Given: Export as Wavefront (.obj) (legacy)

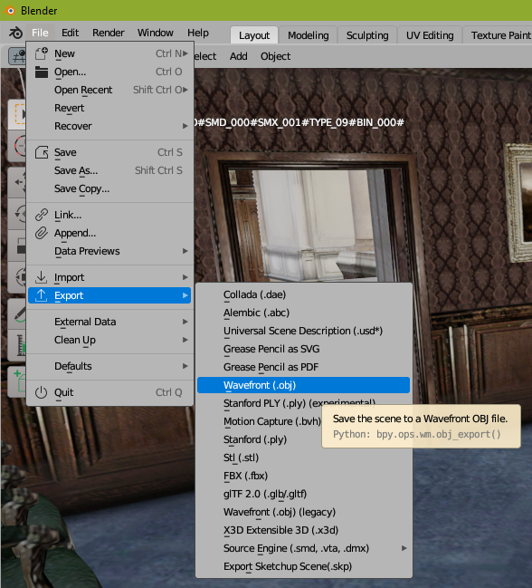Looking at the screenshot, I should coord(304,512).
